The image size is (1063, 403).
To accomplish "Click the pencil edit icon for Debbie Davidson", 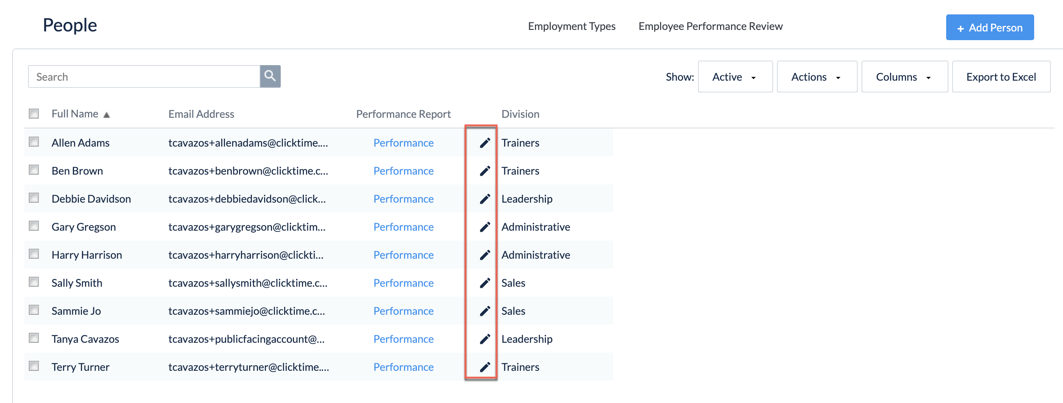I will tap(485, 199).
